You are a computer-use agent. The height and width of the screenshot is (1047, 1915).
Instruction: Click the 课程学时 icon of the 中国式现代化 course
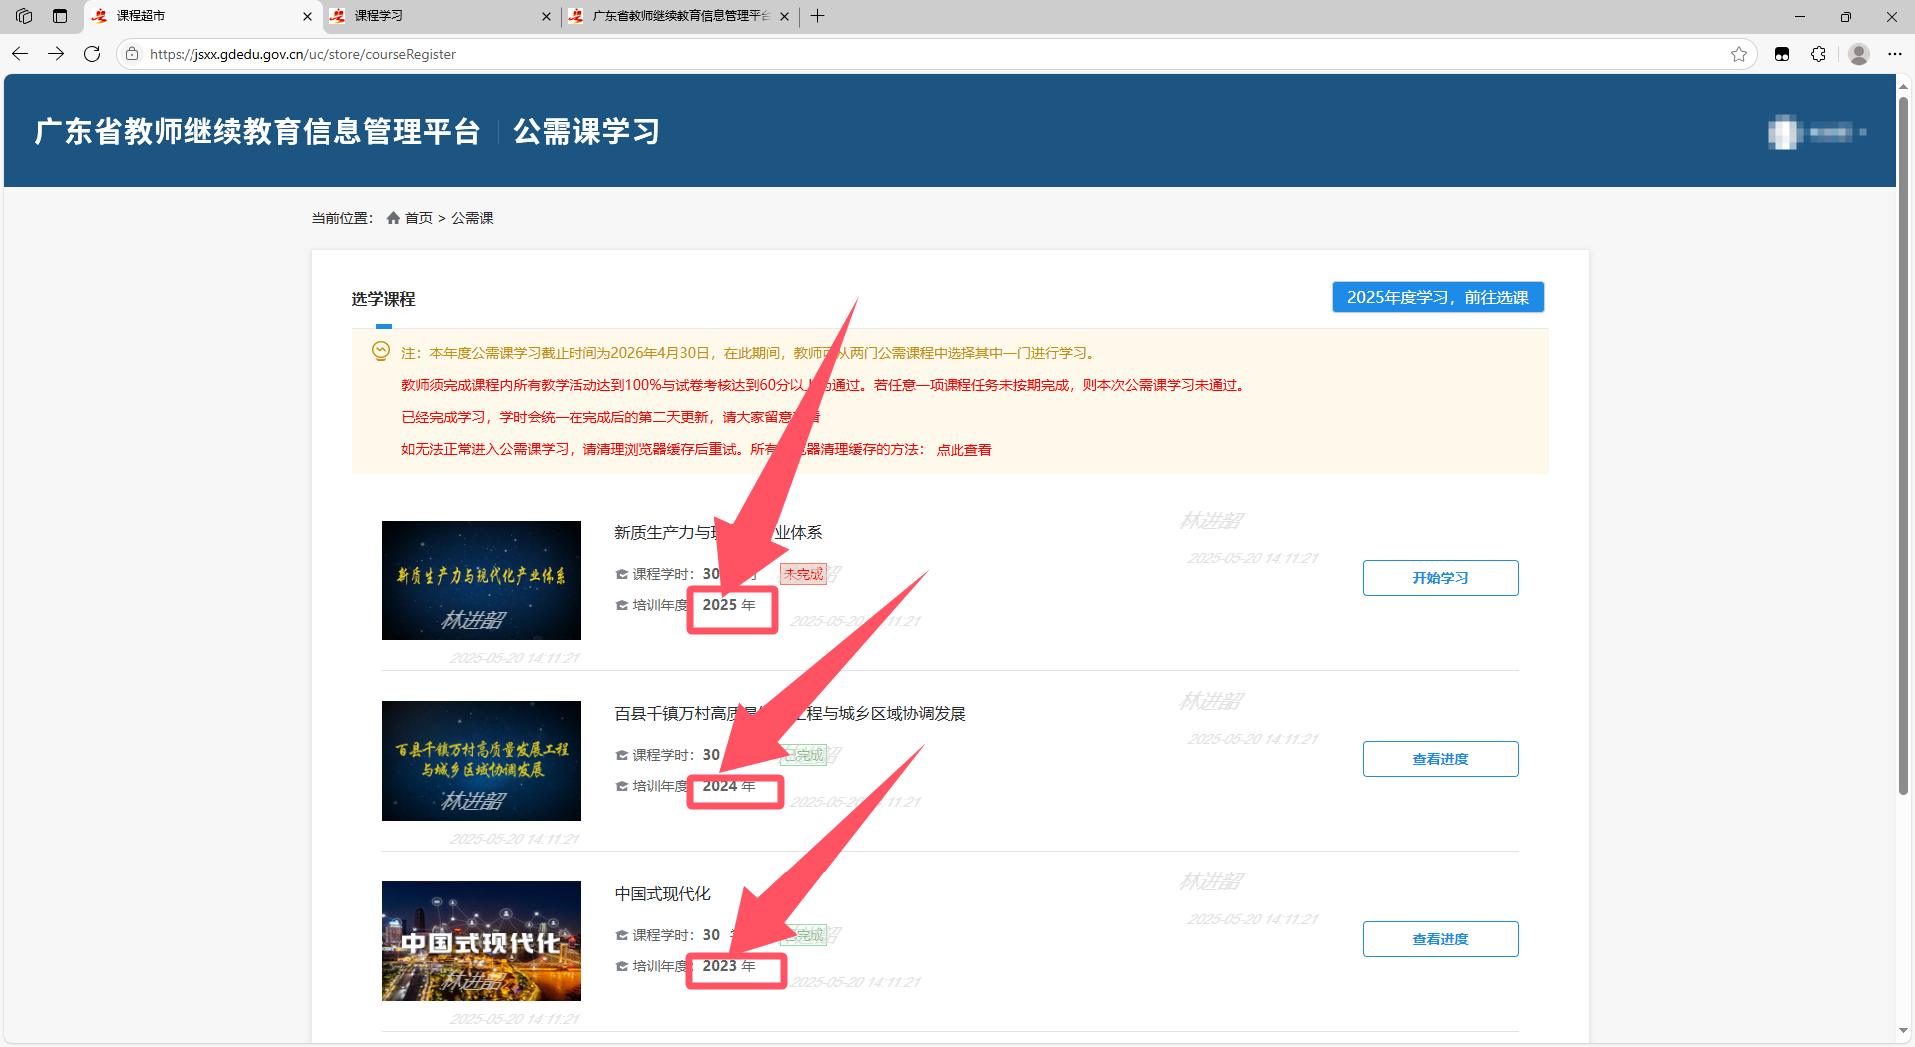point(621,936)
